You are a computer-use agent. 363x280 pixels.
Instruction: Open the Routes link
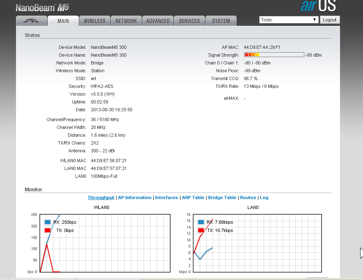point(248,197)
